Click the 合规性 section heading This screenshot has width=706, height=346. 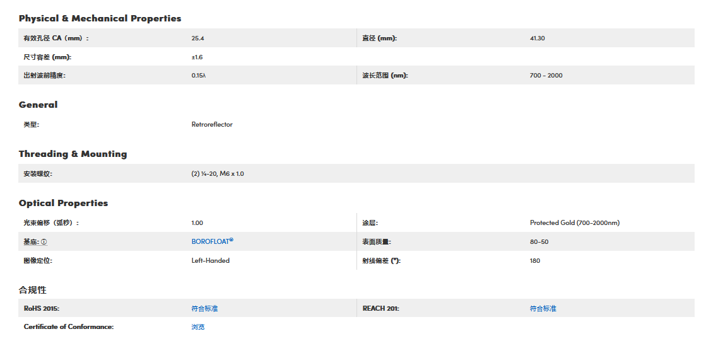32,290
